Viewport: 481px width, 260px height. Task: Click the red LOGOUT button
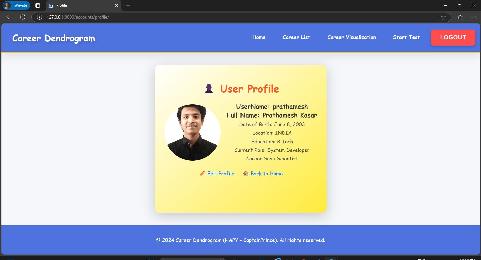click(453, 37)
